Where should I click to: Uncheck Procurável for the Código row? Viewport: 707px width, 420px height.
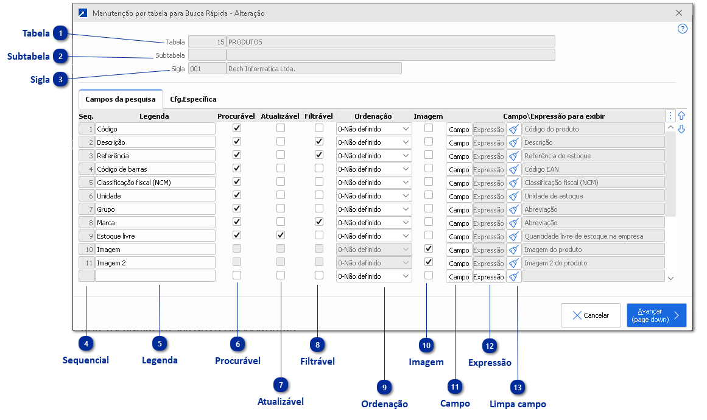(237, 128)
